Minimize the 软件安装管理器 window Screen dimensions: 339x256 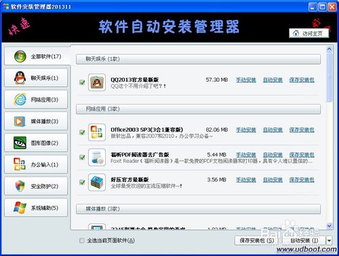click(313, 7)
